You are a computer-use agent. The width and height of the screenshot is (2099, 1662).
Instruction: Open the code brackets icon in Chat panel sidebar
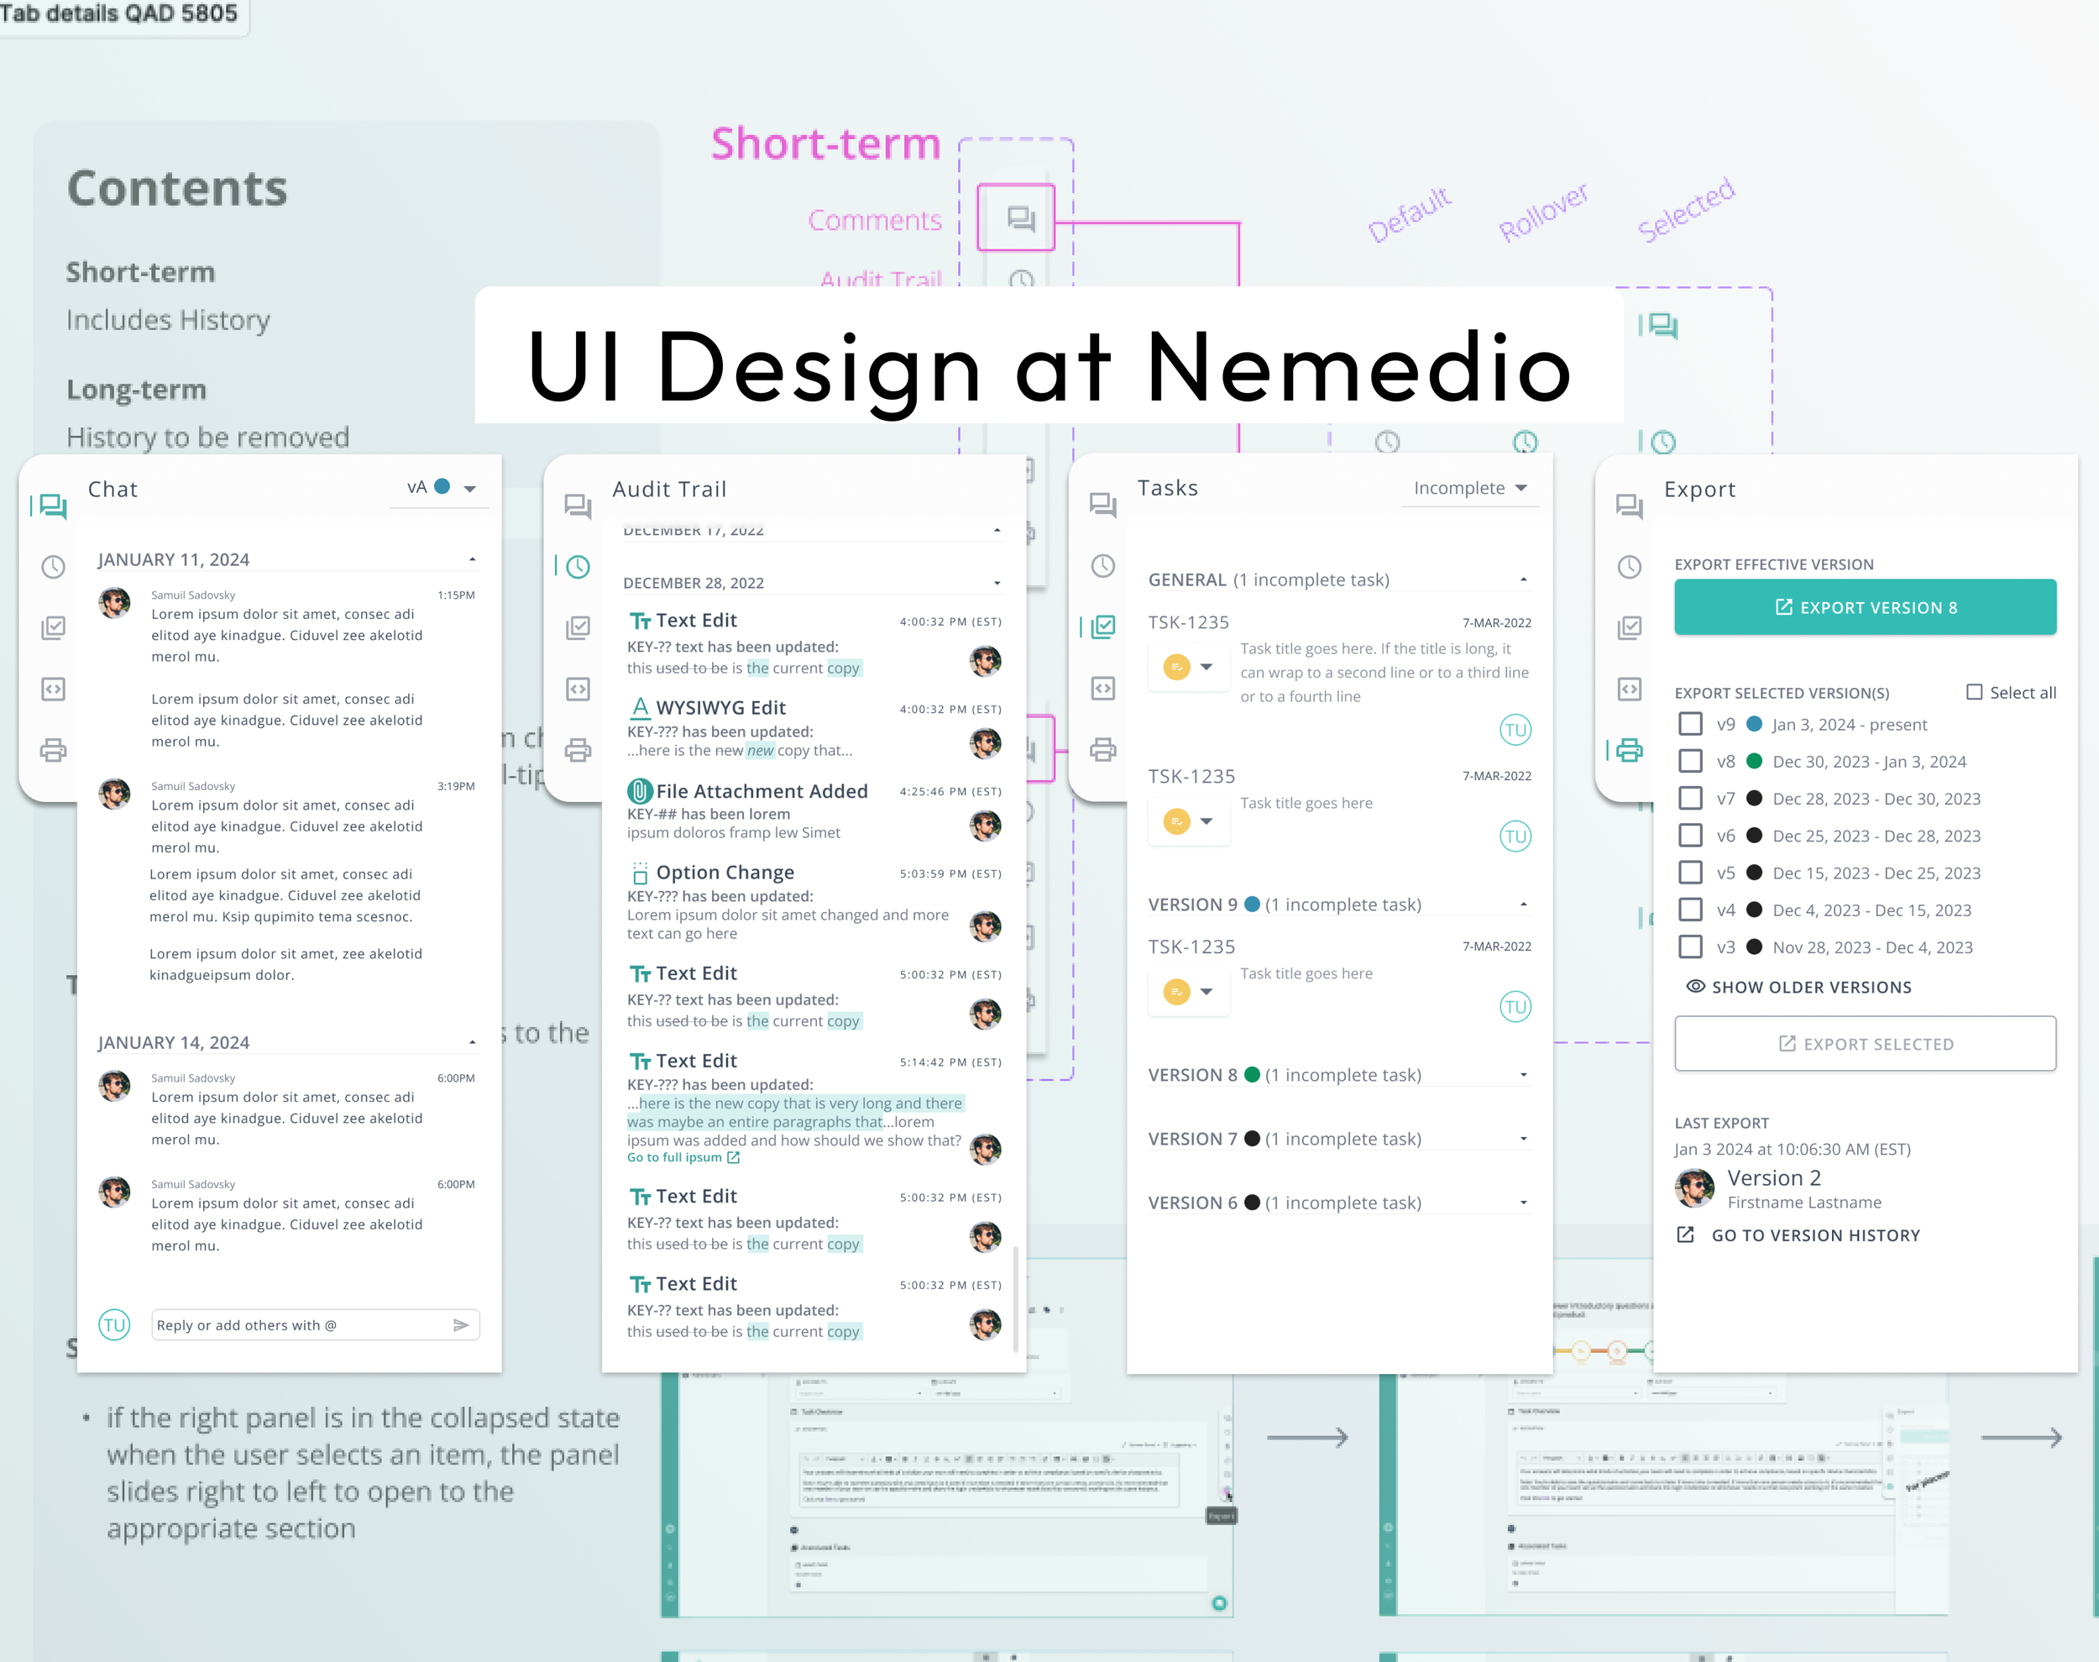tap(54, 689)
